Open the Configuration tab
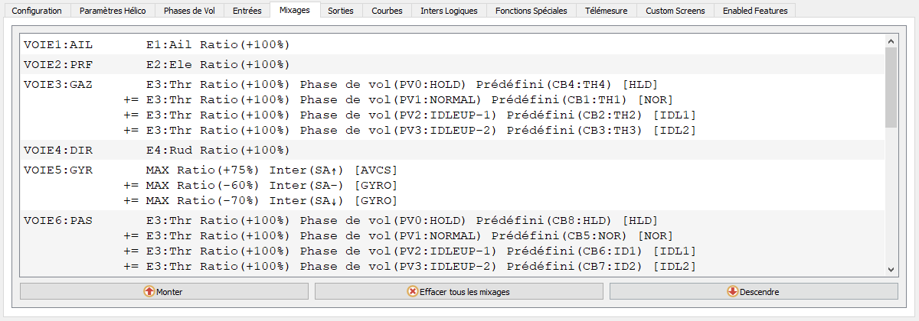This screenshot has width=919, height=321. pos(38,11)
